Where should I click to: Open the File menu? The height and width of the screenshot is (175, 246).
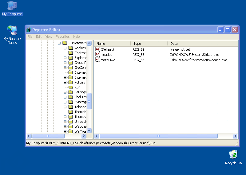(30, 37)
